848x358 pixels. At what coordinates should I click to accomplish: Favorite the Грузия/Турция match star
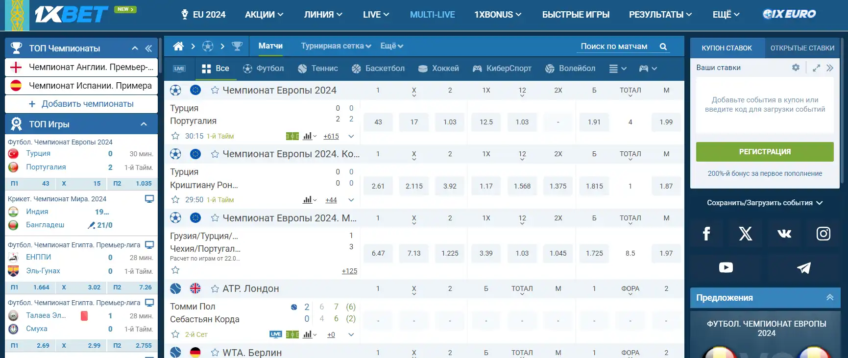click(175, 270)
